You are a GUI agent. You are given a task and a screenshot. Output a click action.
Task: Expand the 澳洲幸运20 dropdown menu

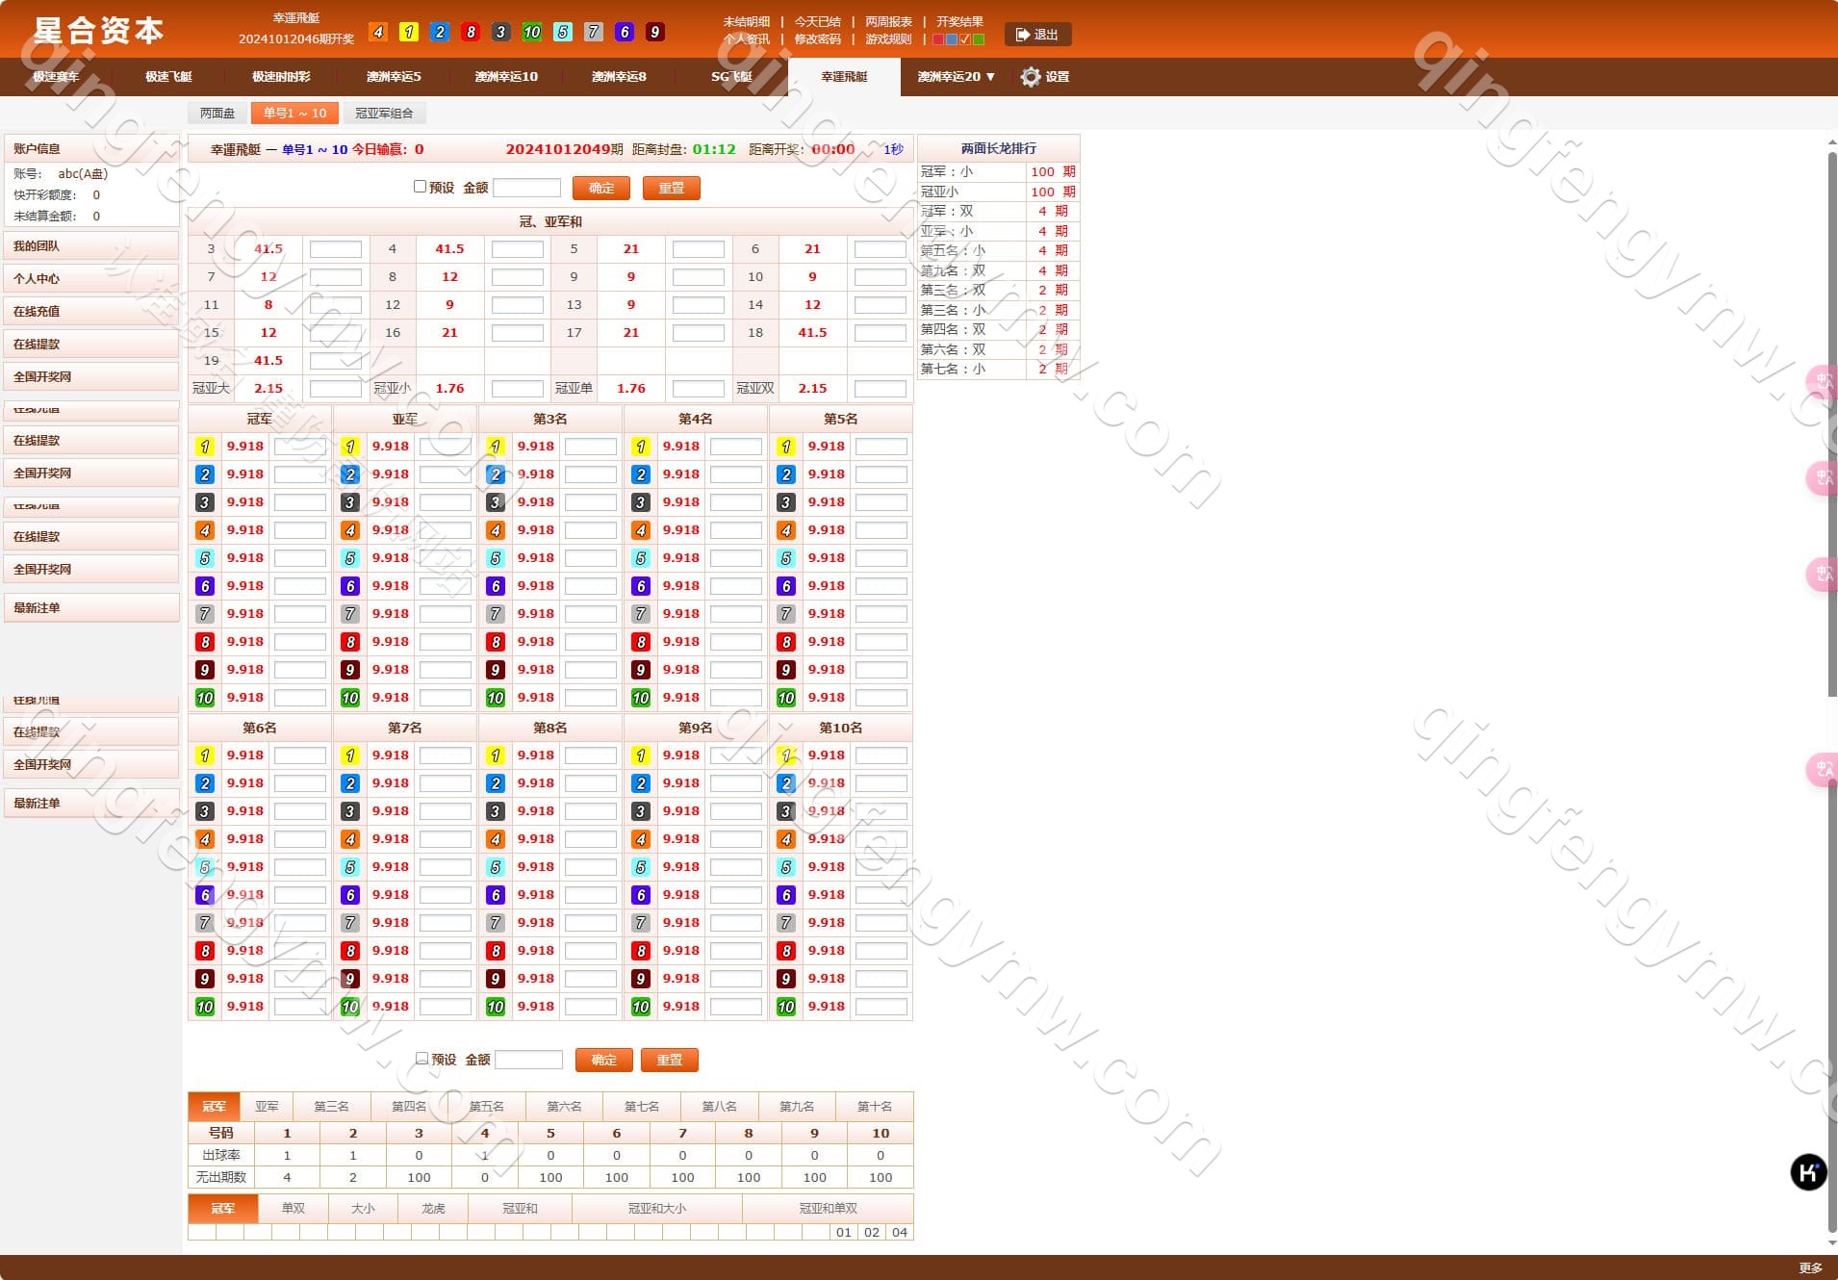[956, 77]
